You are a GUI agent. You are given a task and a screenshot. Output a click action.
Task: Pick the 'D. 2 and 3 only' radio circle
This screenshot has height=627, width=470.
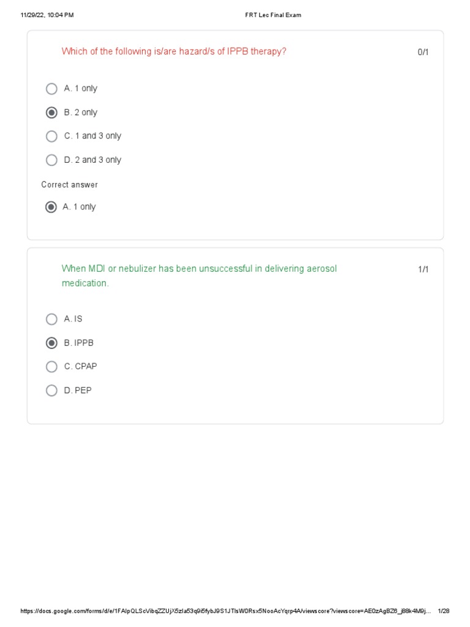(x=51, y=160)
